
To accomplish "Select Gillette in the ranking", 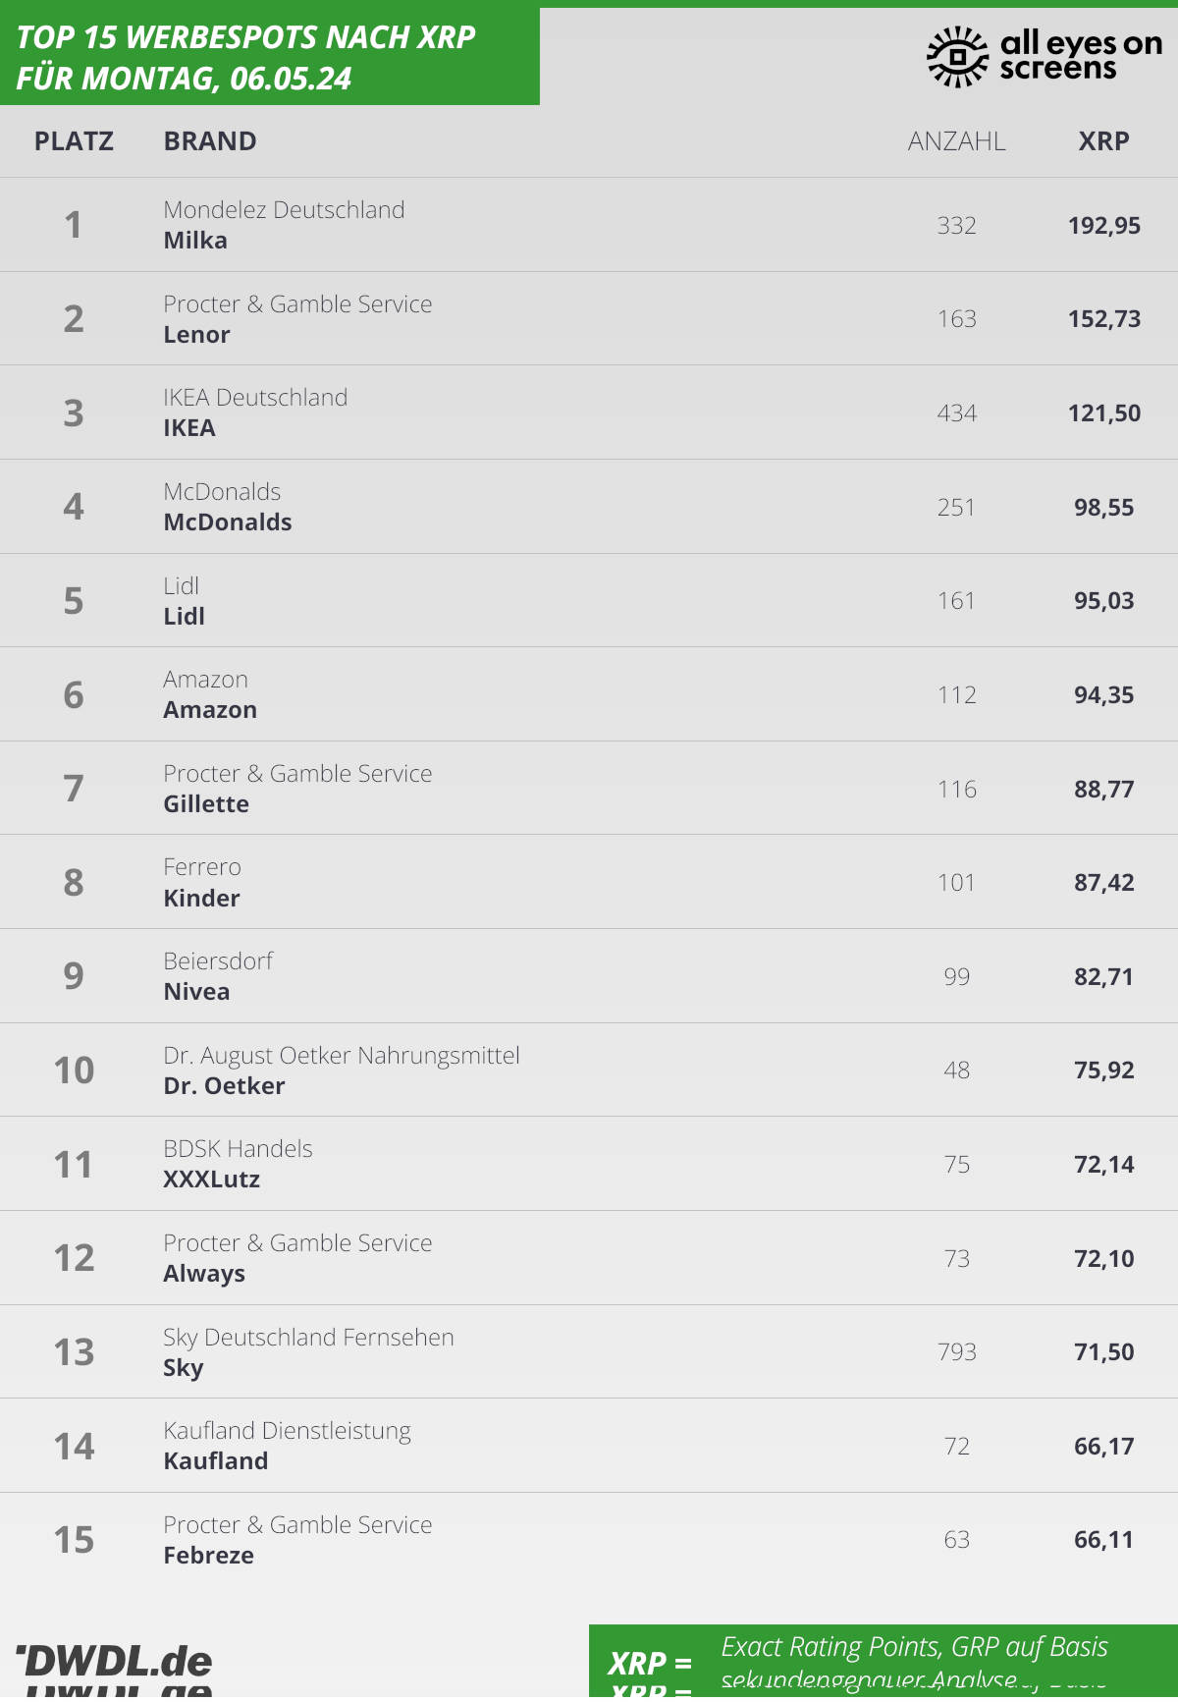I will point(206,804).
